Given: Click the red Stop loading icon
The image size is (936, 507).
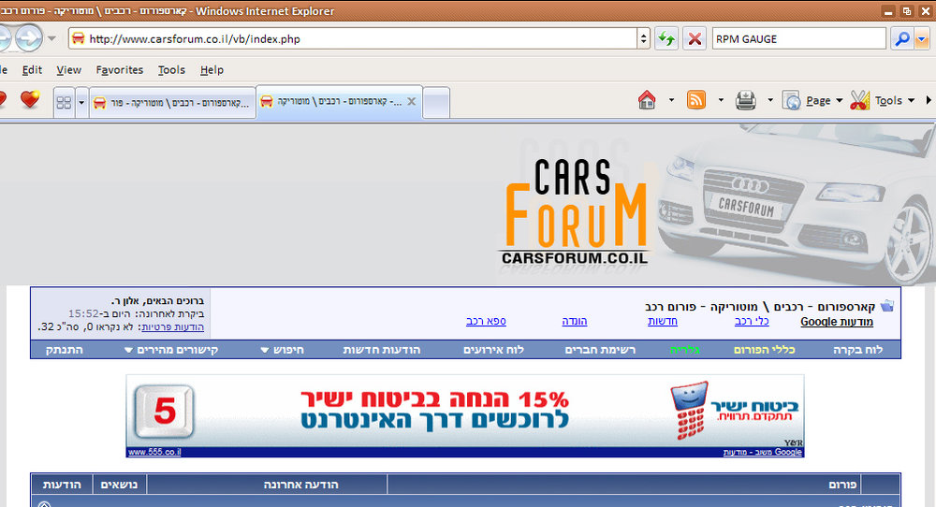Looking at the screenshot, I should tap(695, 38).
